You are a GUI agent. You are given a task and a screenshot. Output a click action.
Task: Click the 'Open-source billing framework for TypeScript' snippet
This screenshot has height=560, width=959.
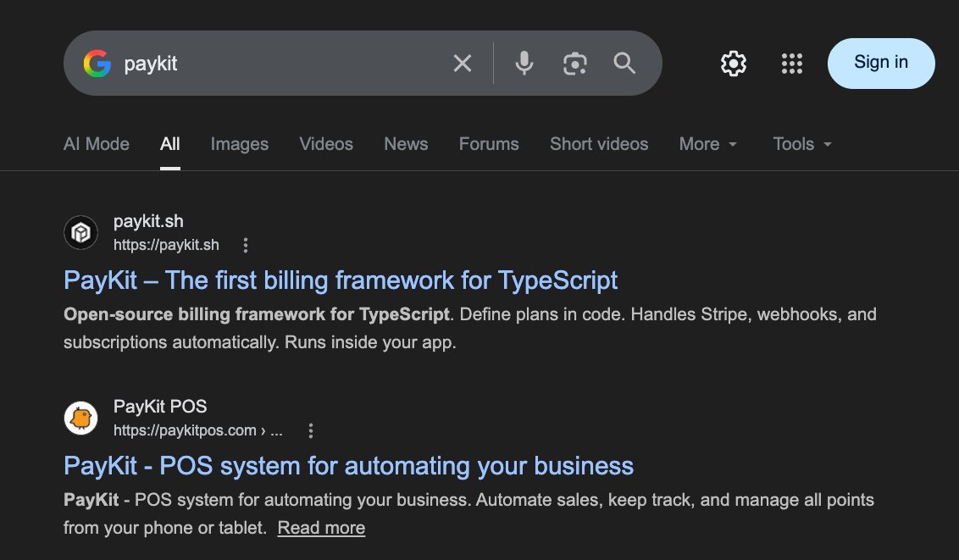257,314
